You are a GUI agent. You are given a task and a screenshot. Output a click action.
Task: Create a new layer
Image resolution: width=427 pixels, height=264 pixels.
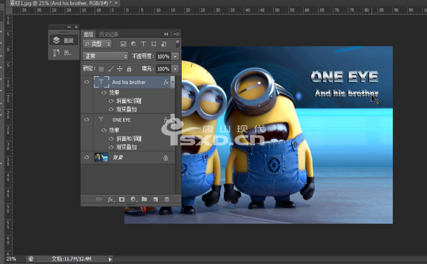click(x=156, y=199)
